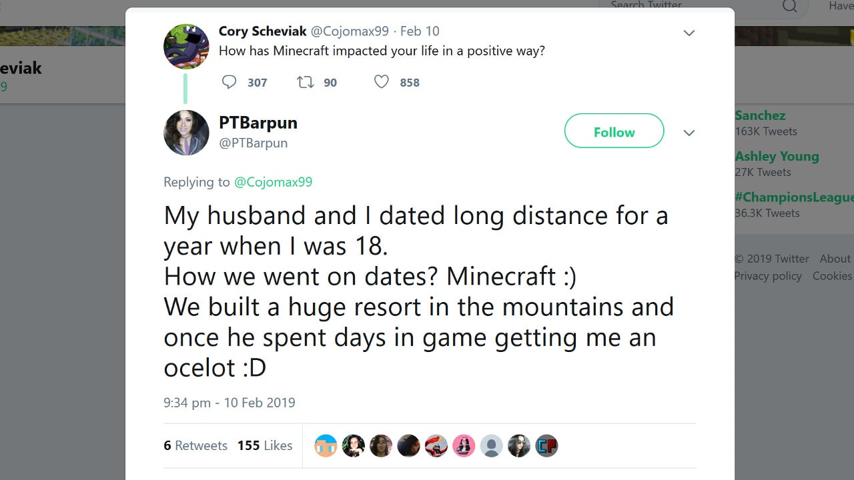
Task: Like Cory Scheviak's tweet with heart icon
Action: [381, 82]
